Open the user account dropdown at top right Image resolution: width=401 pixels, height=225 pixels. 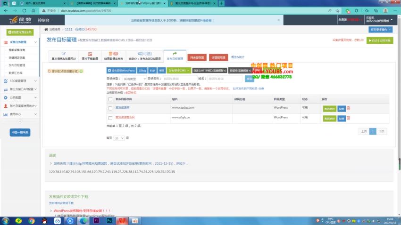(379, 19)
